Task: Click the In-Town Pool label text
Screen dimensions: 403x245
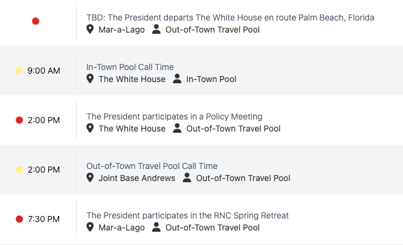Action: click(211, 79)
